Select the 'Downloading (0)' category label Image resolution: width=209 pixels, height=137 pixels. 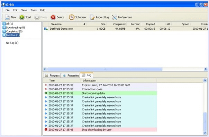click(16, 28)
